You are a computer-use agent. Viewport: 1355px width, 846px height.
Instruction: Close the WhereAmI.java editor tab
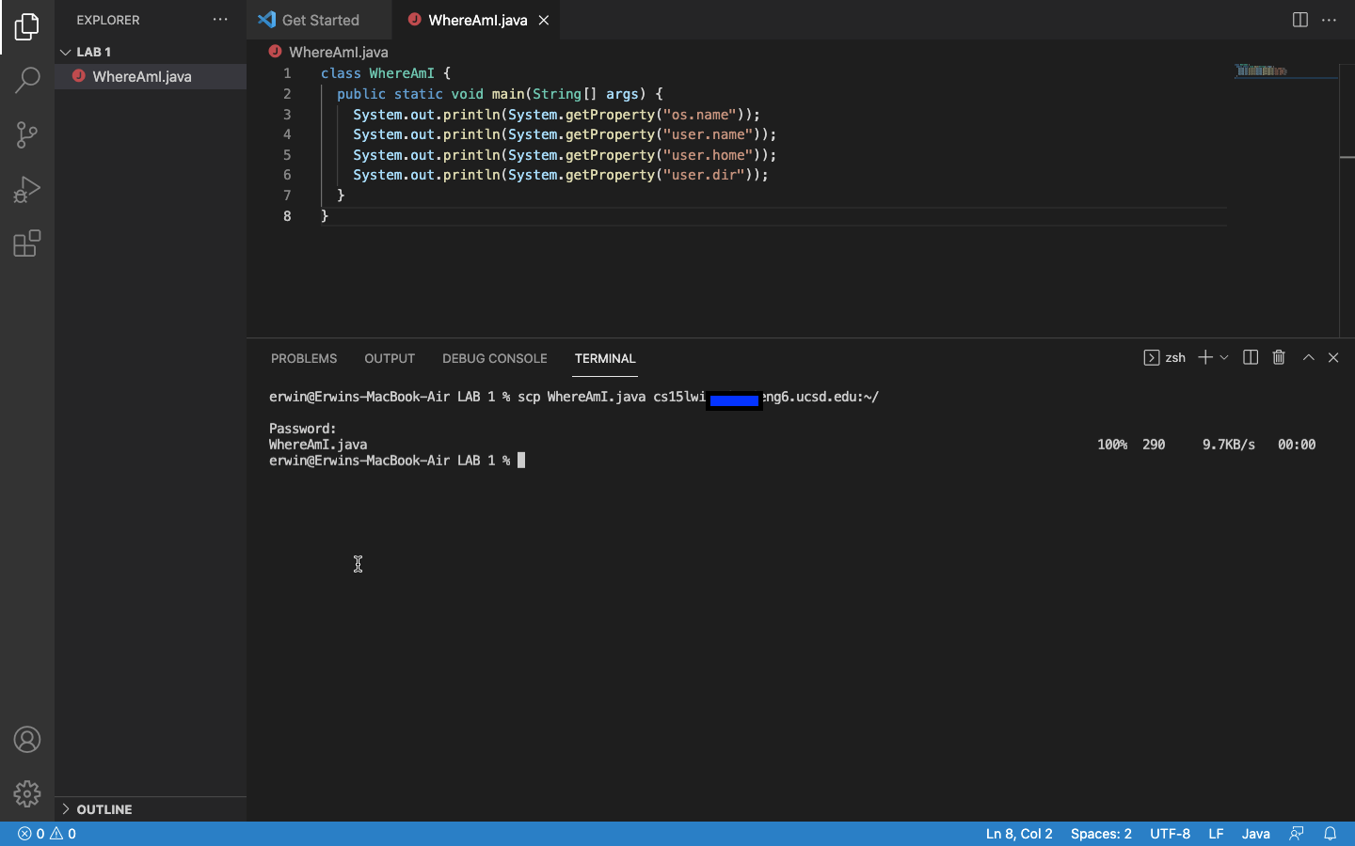tap(544, 20)
